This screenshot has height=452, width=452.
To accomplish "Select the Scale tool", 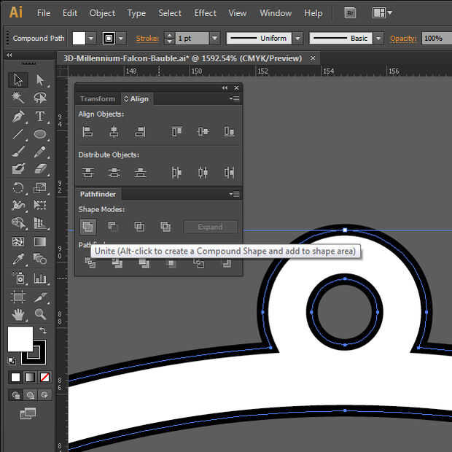I will (x=40, y=188).
